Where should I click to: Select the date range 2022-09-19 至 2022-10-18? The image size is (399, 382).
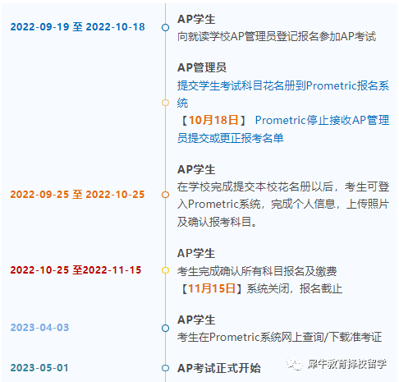(77, 27)
